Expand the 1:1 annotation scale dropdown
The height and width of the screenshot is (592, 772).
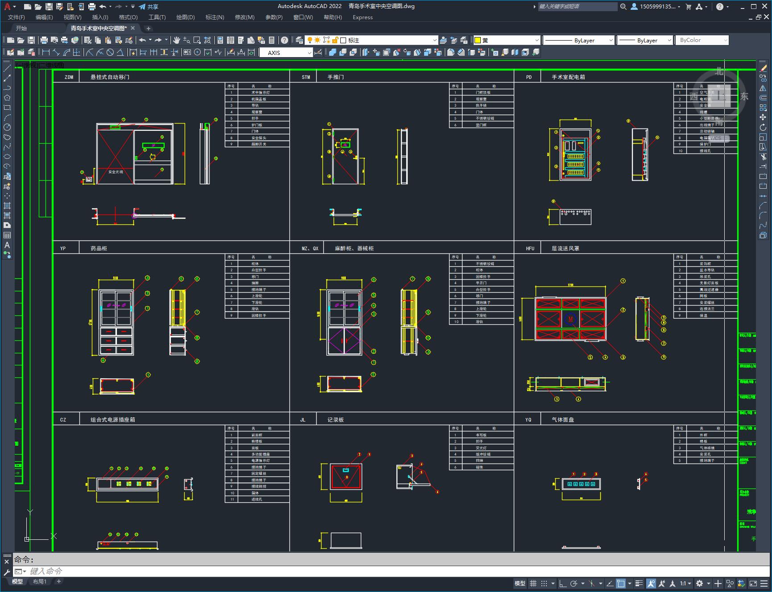(x=685, y=583)
